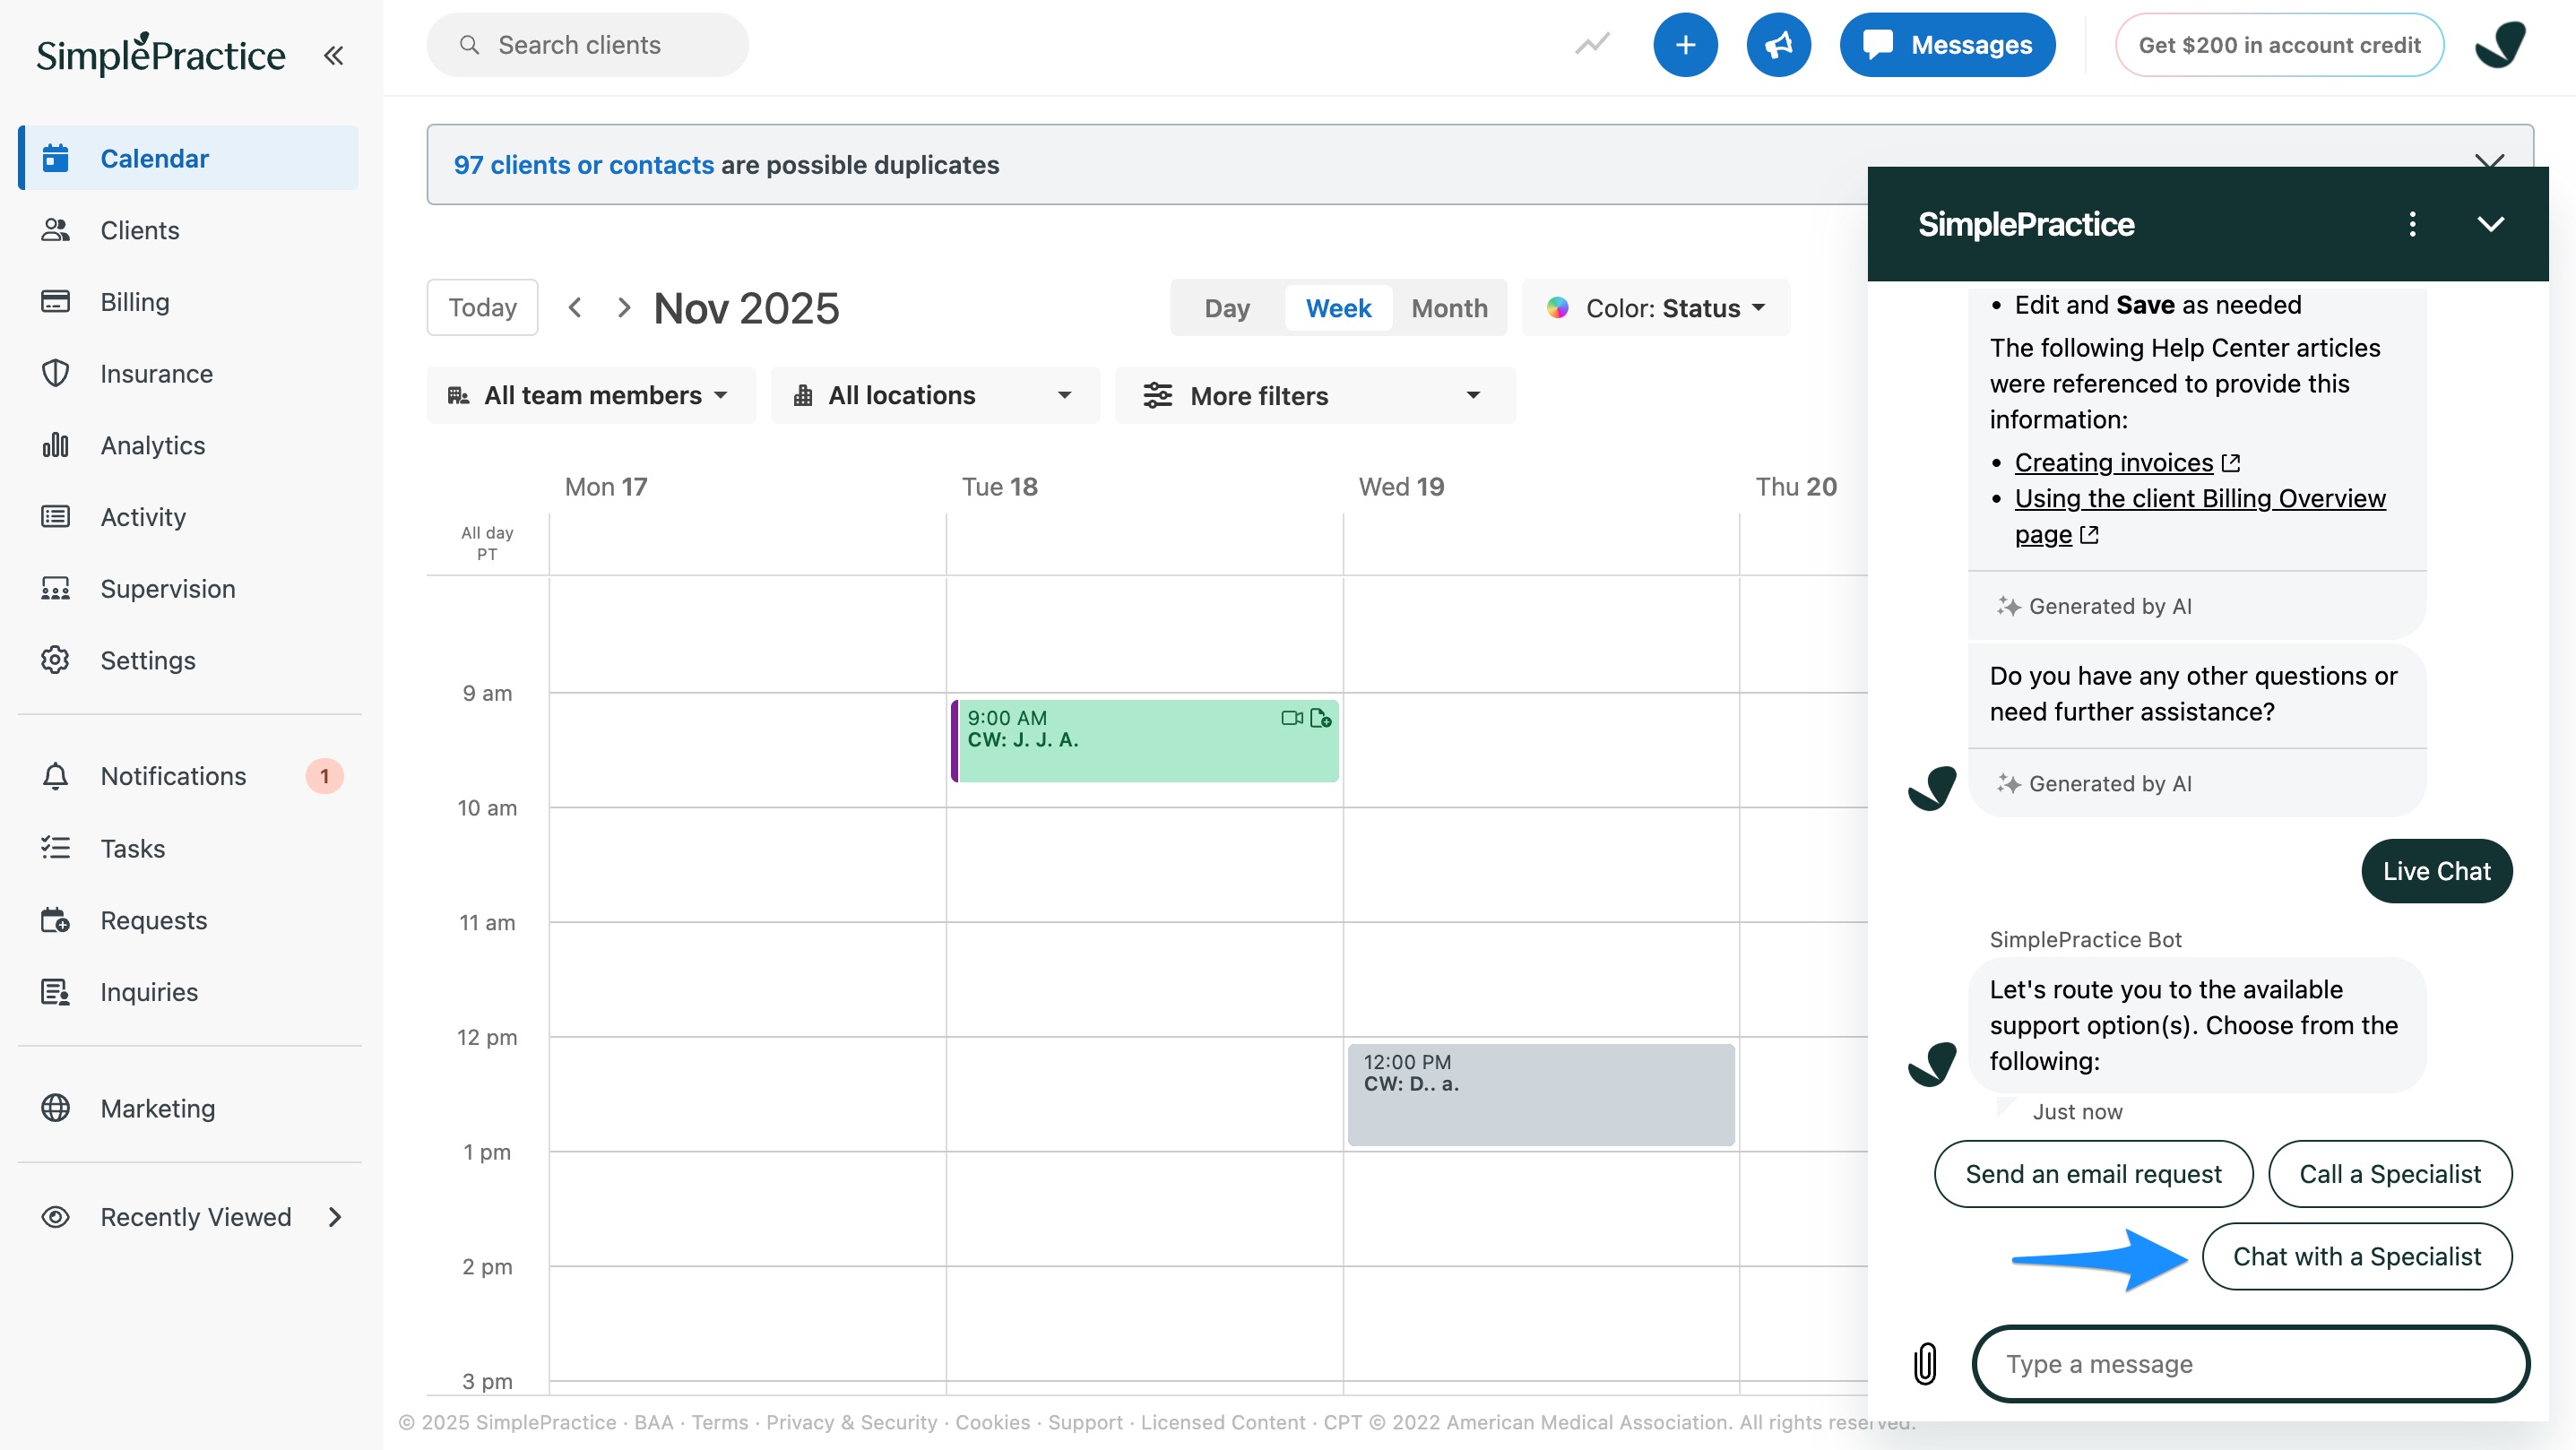Open the Color: Status selector
The height and width of the screenshot is (1450, 2576).
click(x=1657, y=308)
